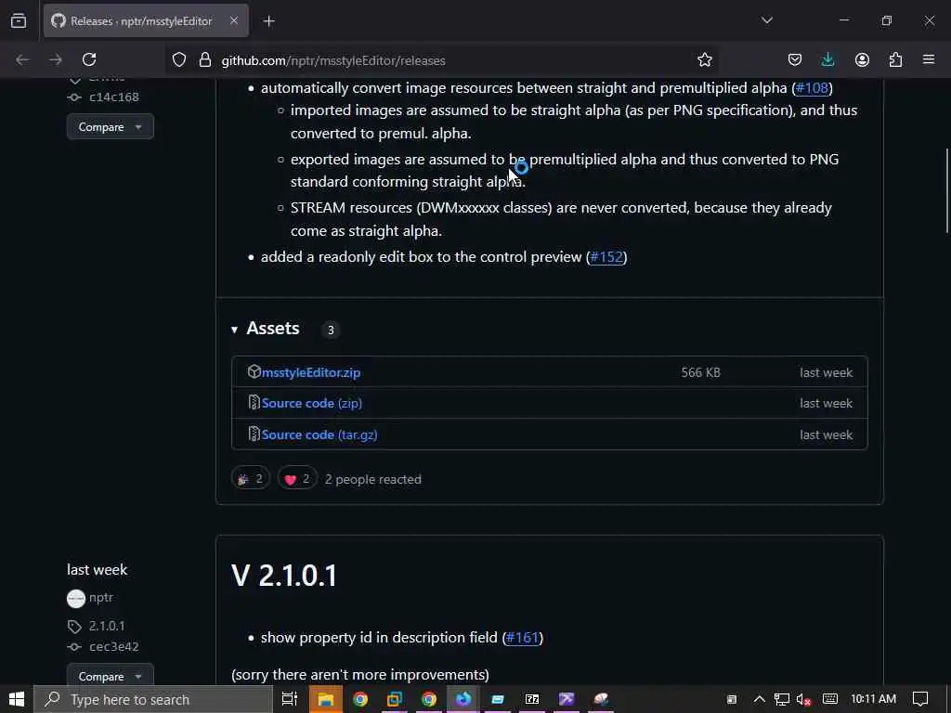
Task: Open a new tab with plus button
Action: (268, 21)
